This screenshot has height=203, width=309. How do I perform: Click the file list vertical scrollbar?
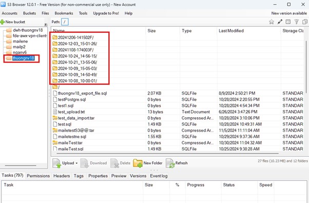coord(306,67)
